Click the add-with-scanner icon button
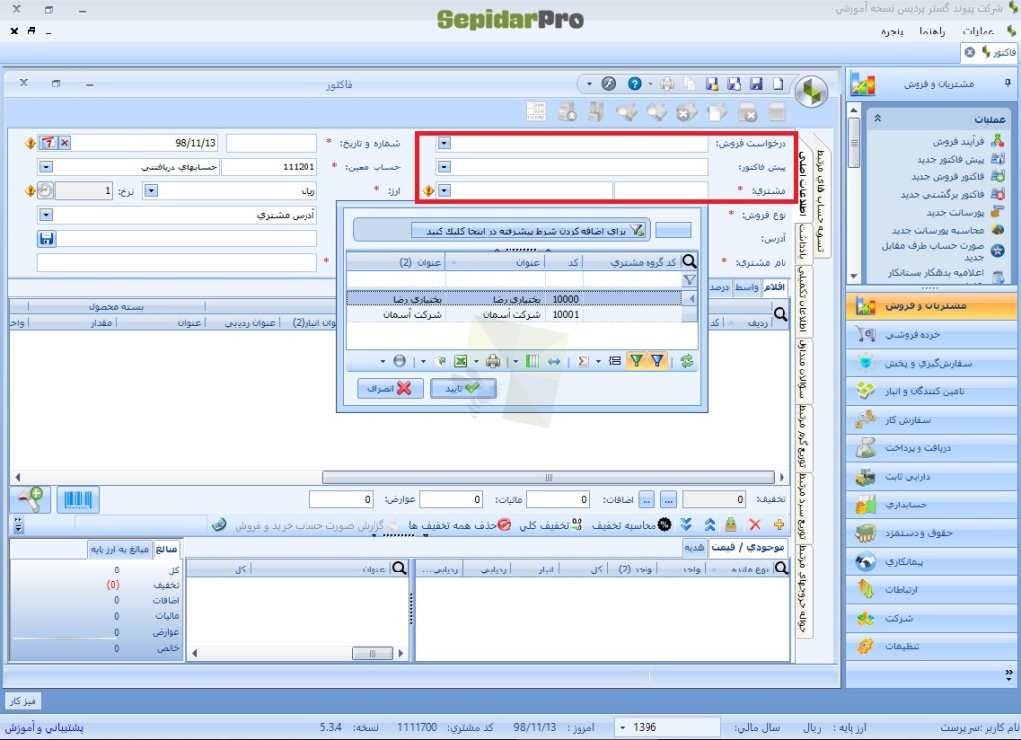This screenshot has width=1021, height=740. coord(31,500)
